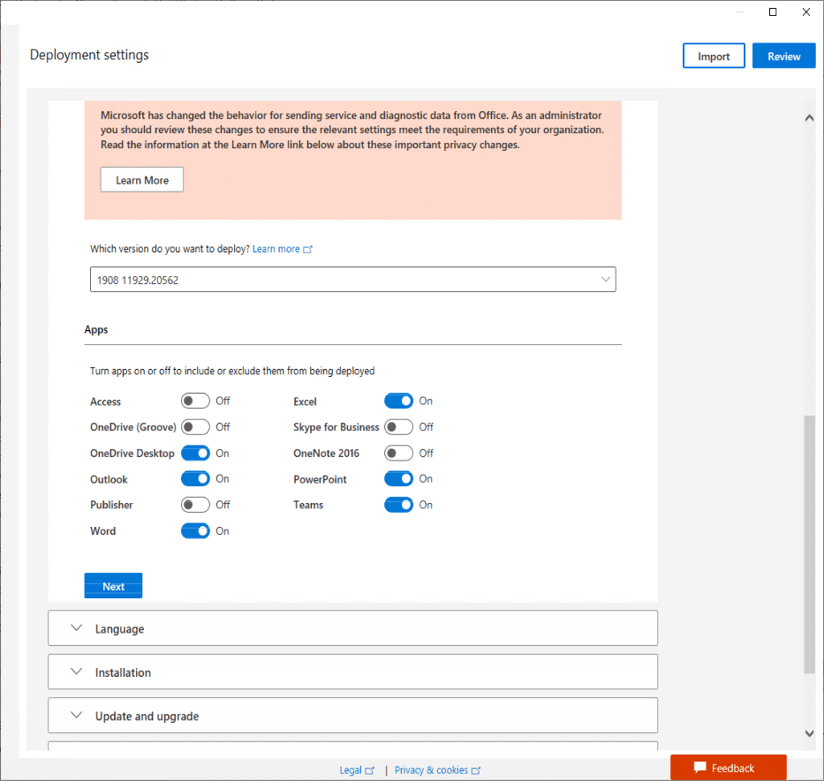Turn off OneDrive Desktop

tap(195, 453)
